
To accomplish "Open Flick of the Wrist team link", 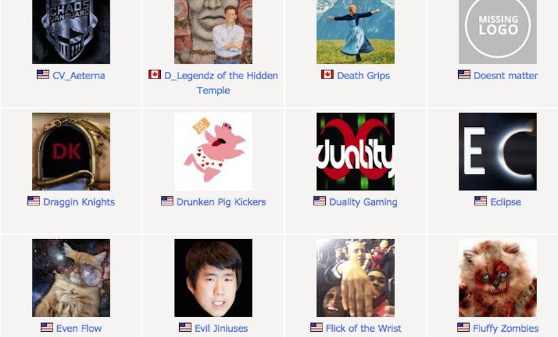I will tap(363, 329).
